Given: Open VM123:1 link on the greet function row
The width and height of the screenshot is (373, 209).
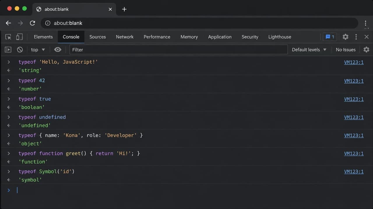Looking at the screenshot, I should [354, 154].
